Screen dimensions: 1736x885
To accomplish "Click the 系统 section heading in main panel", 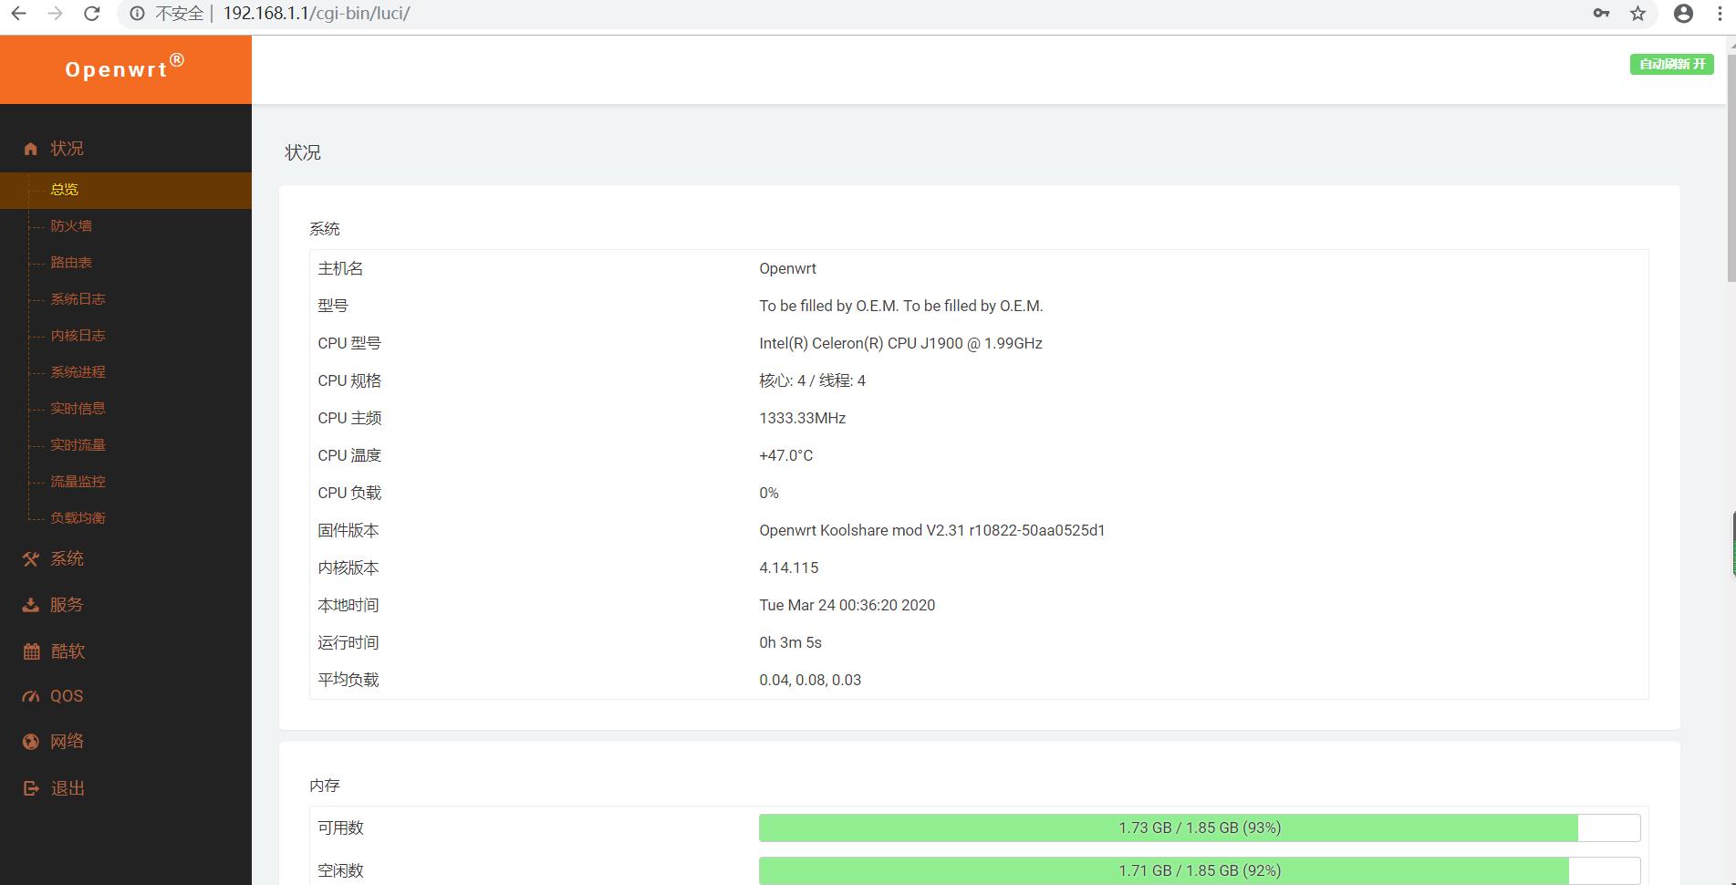I will [324, 229].
